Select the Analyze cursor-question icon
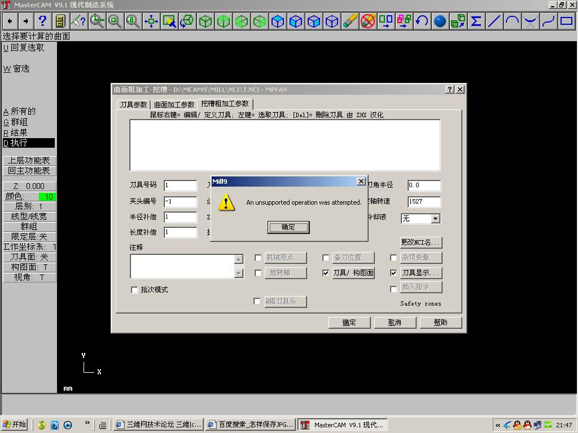 (x=78, y=21)
